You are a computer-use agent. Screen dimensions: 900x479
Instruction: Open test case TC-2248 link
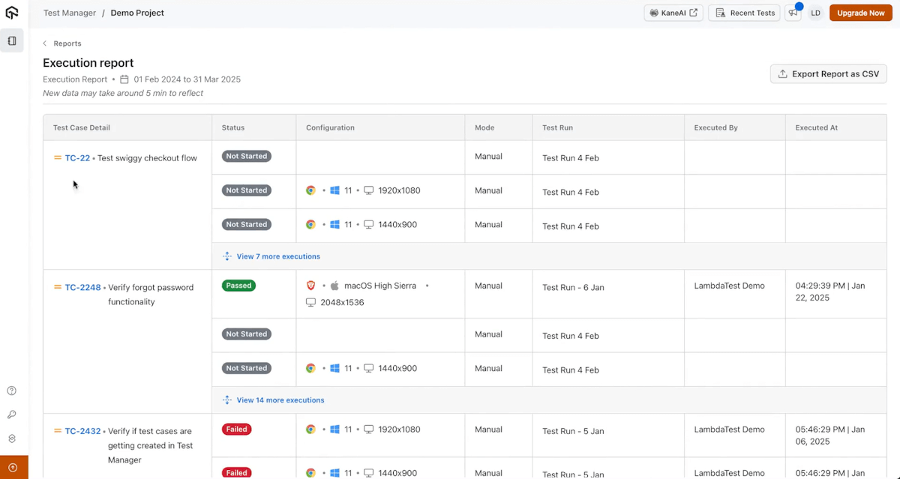[x=82, y=287]
